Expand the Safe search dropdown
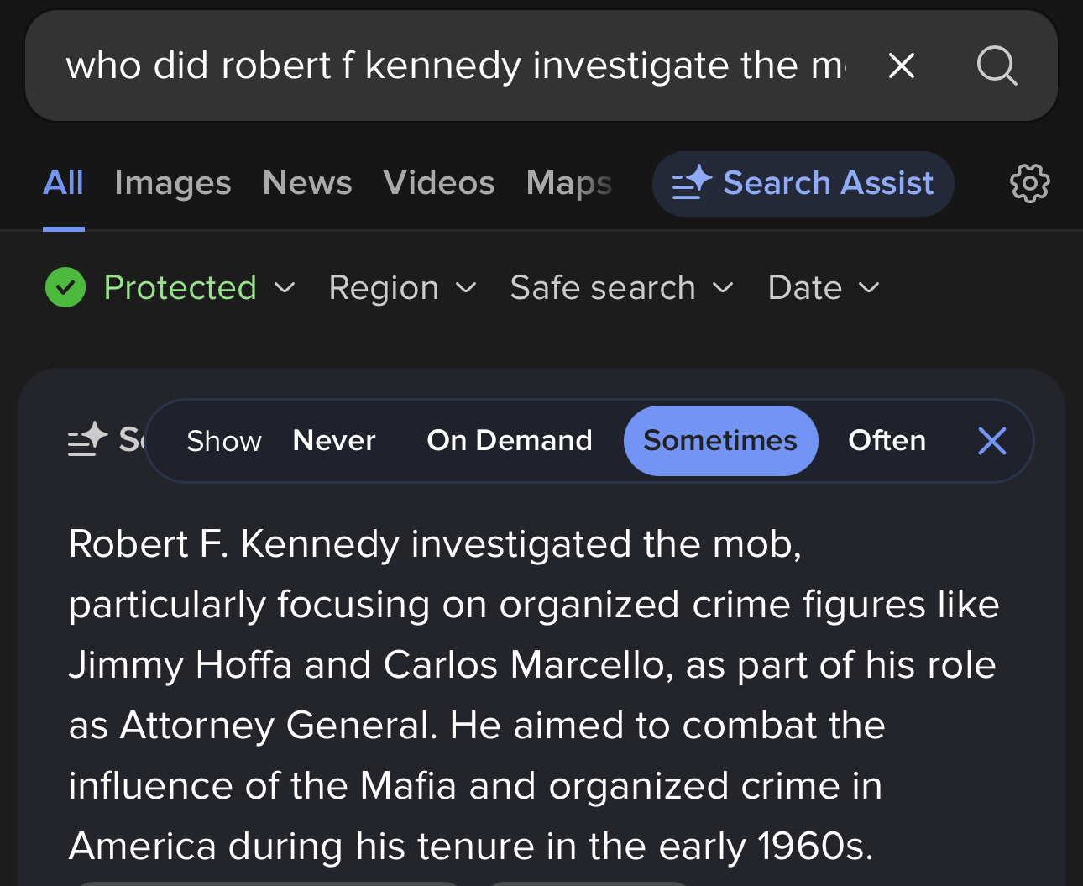The height and width of the screenshot is (886, 1083). point(621,288)
